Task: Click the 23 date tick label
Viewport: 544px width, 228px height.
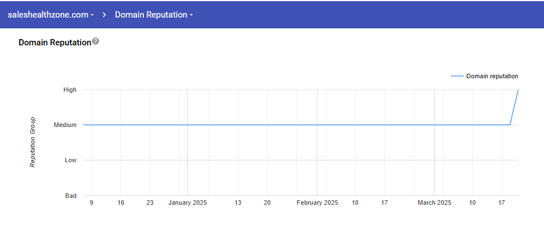Action: [150, 202]
